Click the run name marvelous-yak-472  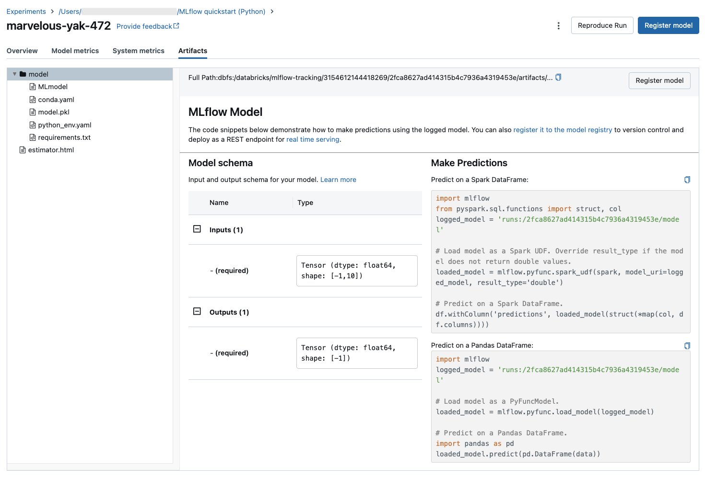59,26
